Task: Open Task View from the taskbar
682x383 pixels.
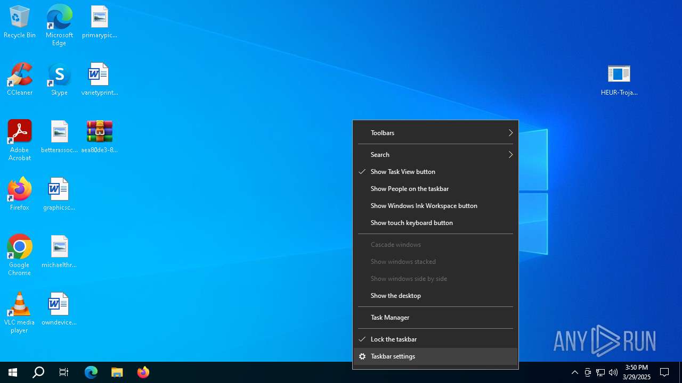Action: (x=64, y=372)
